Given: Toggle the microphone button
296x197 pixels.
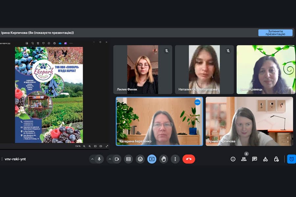Looking at the screenshot, I should point(99,159).
